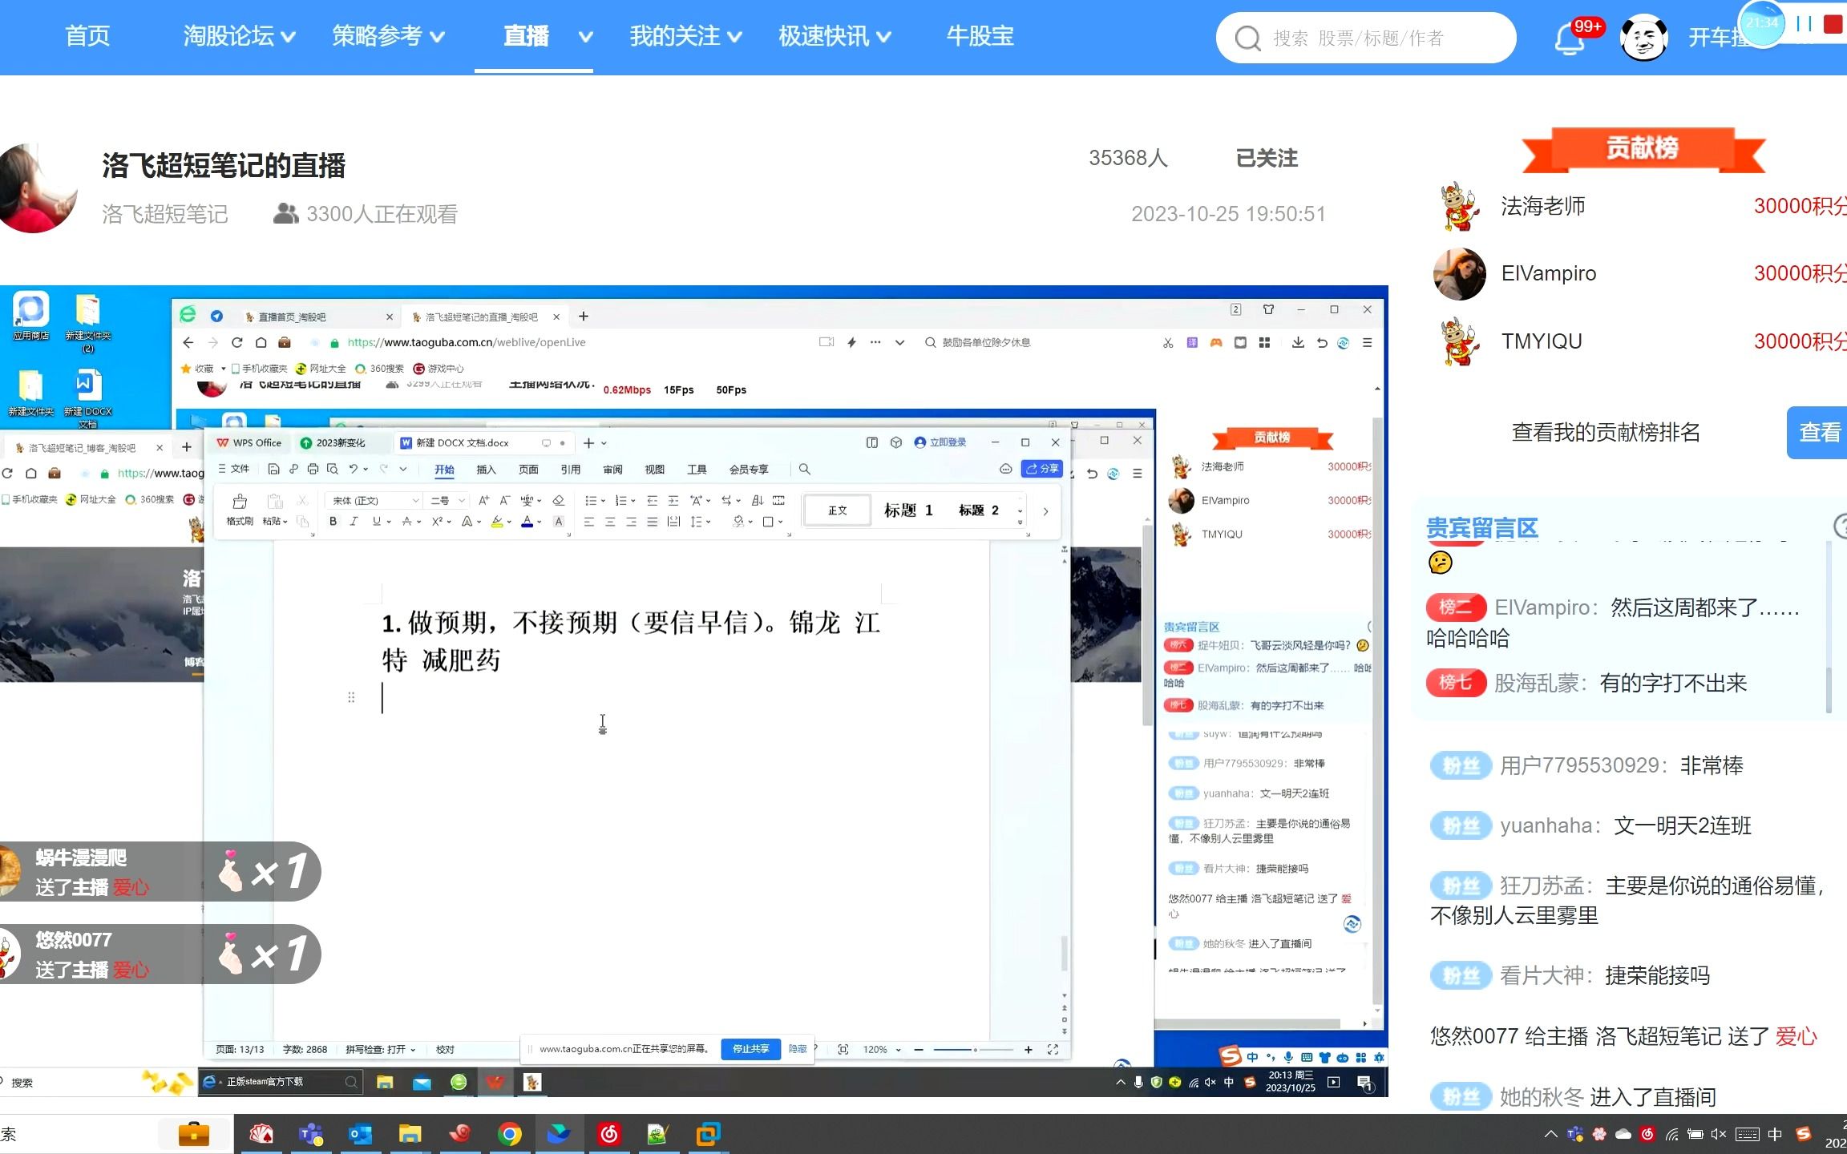
Task: Toggle italic formatting in WPS
Action: coord(353,522)
